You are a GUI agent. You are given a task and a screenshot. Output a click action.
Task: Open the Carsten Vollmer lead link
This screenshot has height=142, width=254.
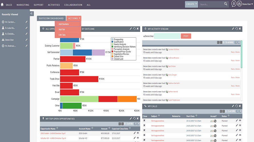[x=174, y=49]
